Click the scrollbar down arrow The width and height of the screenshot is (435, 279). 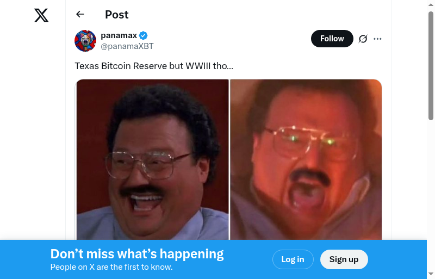click(x=431, y=274)
